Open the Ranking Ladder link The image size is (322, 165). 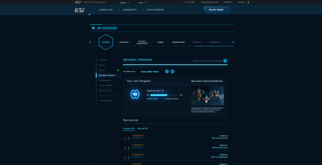coord(152,98)
